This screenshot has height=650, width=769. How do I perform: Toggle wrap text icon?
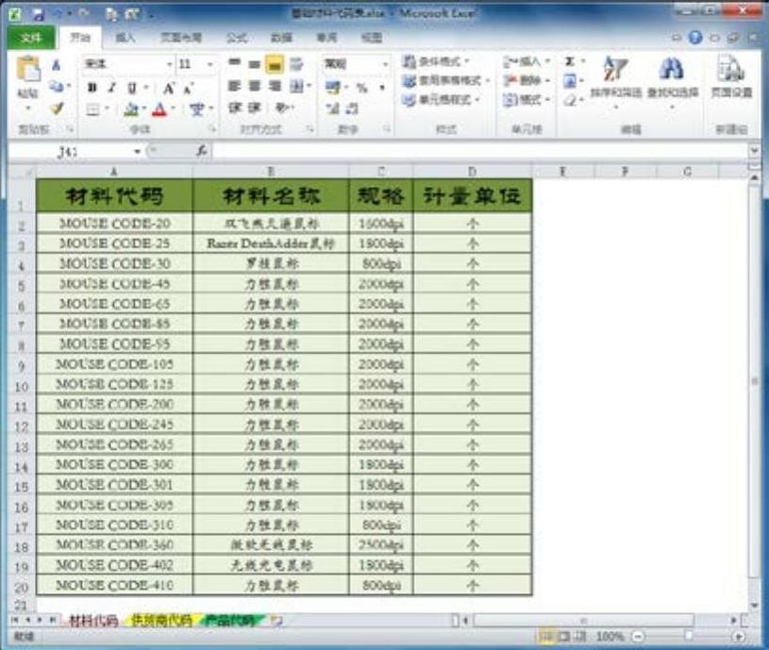click(296, 64)
